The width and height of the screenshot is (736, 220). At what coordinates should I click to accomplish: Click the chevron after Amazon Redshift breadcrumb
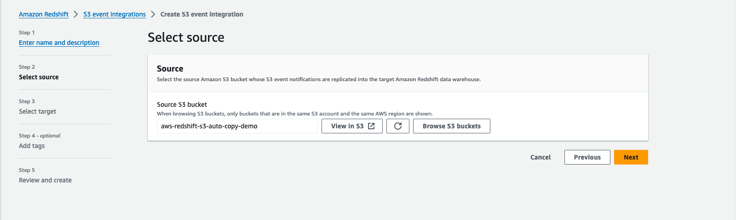point(76,14)
